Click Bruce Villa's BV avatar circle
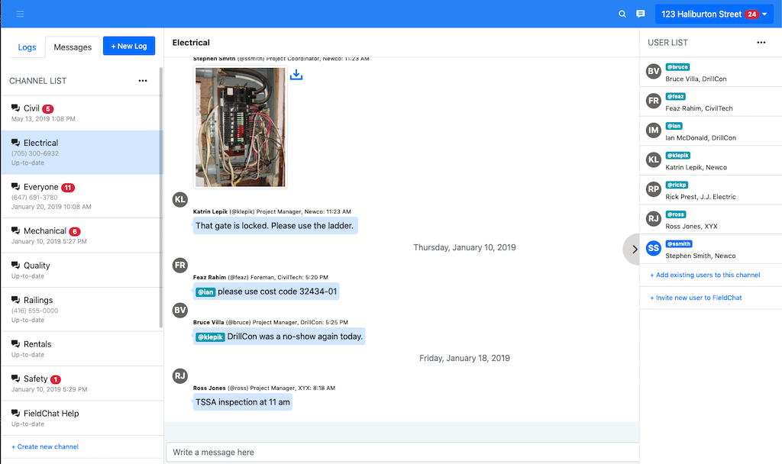This screenshot has height=464, width=782. coord(653,72)
